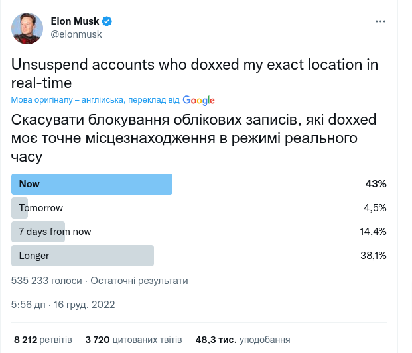Click the original language translation notice
The height and width of the screenshot is (353, 412).
tap(95, 100)
